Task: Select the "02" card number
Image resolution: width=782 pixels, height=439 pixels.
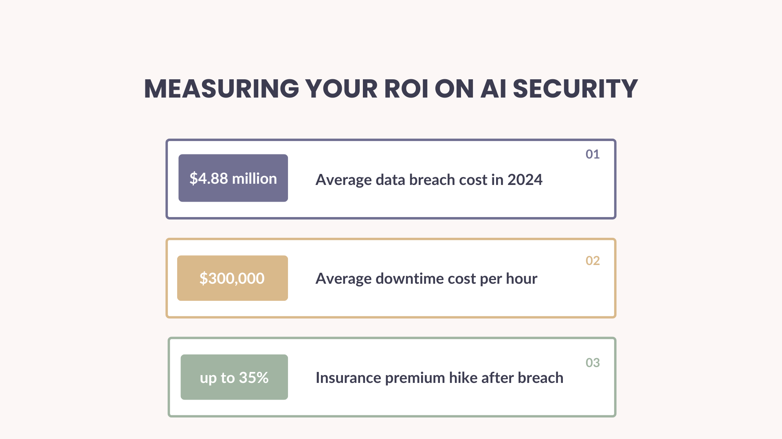Action: 593,261
